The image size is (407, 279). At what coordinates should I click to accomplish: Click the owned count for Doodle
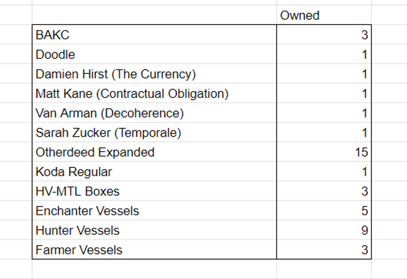pos(364,54)
